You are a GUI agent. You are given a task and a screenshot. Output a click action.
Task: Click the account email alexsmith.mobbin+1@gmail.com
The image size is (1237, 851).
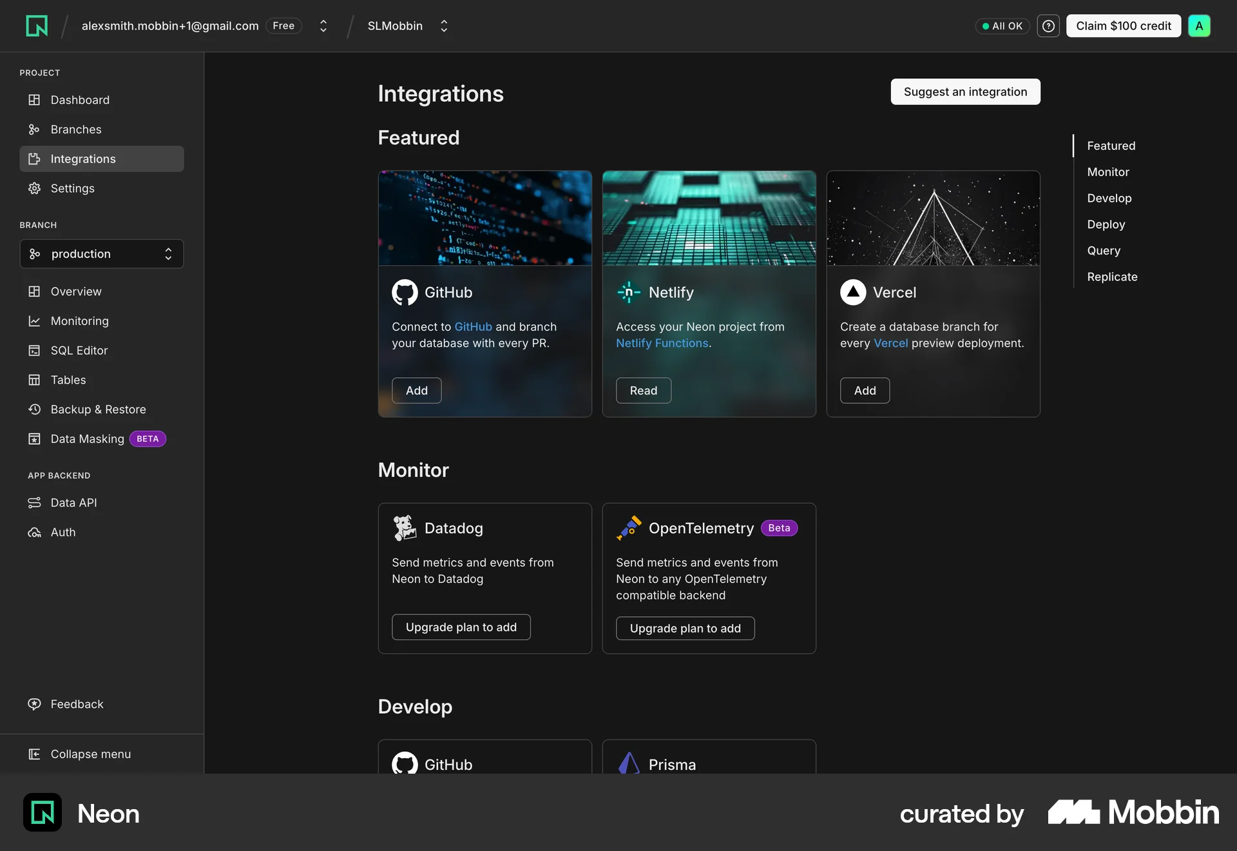(x=170, y=26)
